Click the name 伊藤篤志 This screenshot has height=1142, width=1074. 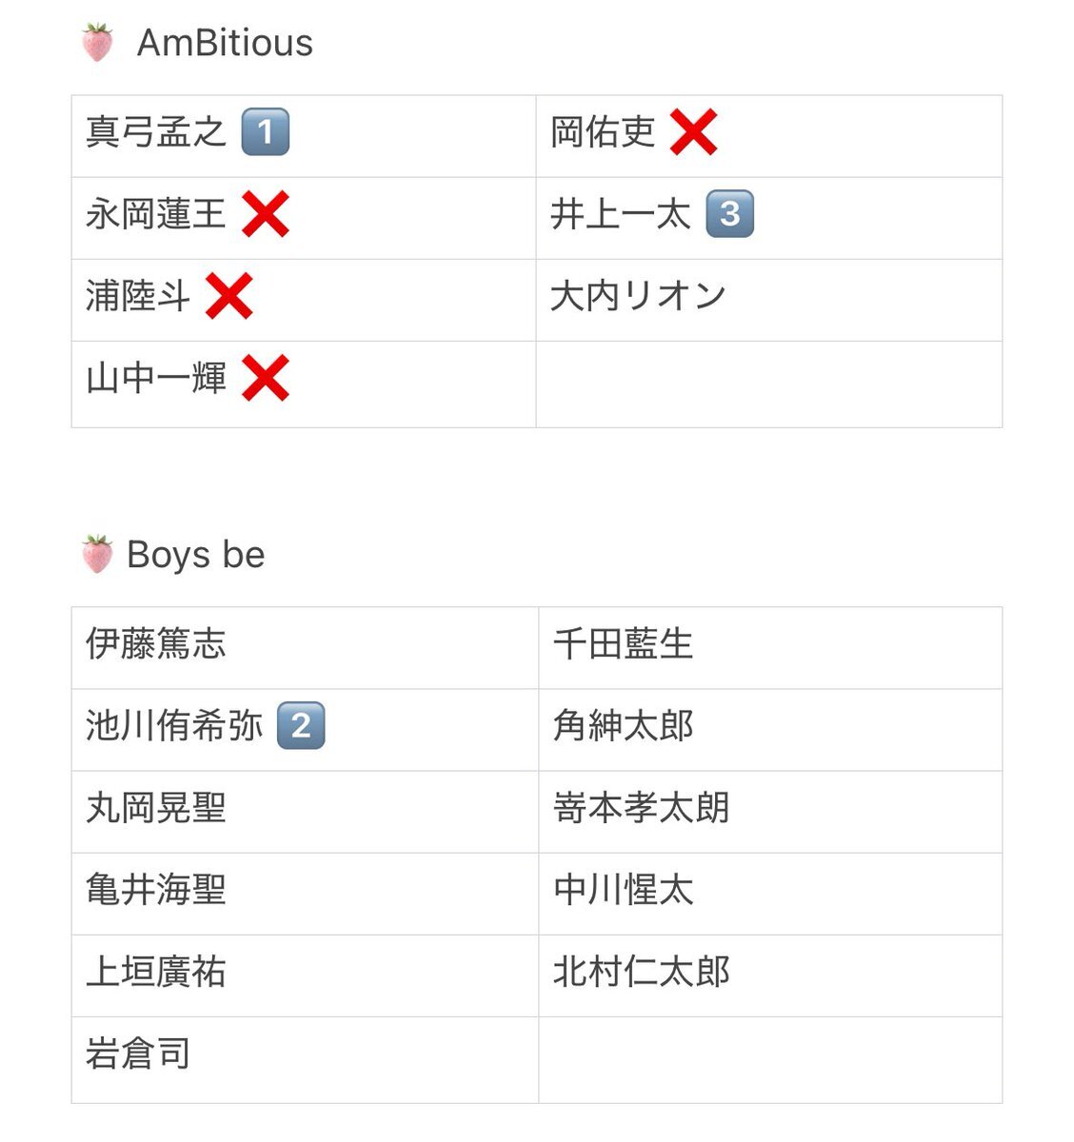coord(156,644)
